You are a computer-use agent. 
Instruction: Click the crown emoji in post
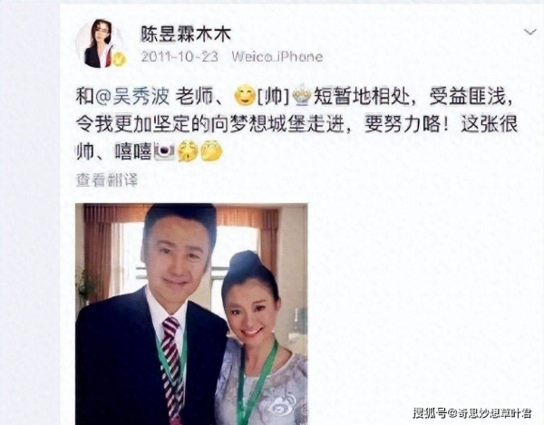[303, 96]
